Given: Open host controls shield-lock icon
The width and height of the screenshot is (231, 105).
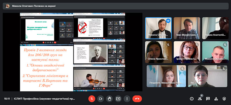Looking at the screenshot, I should pyautogui.click(x=224, y=99).
